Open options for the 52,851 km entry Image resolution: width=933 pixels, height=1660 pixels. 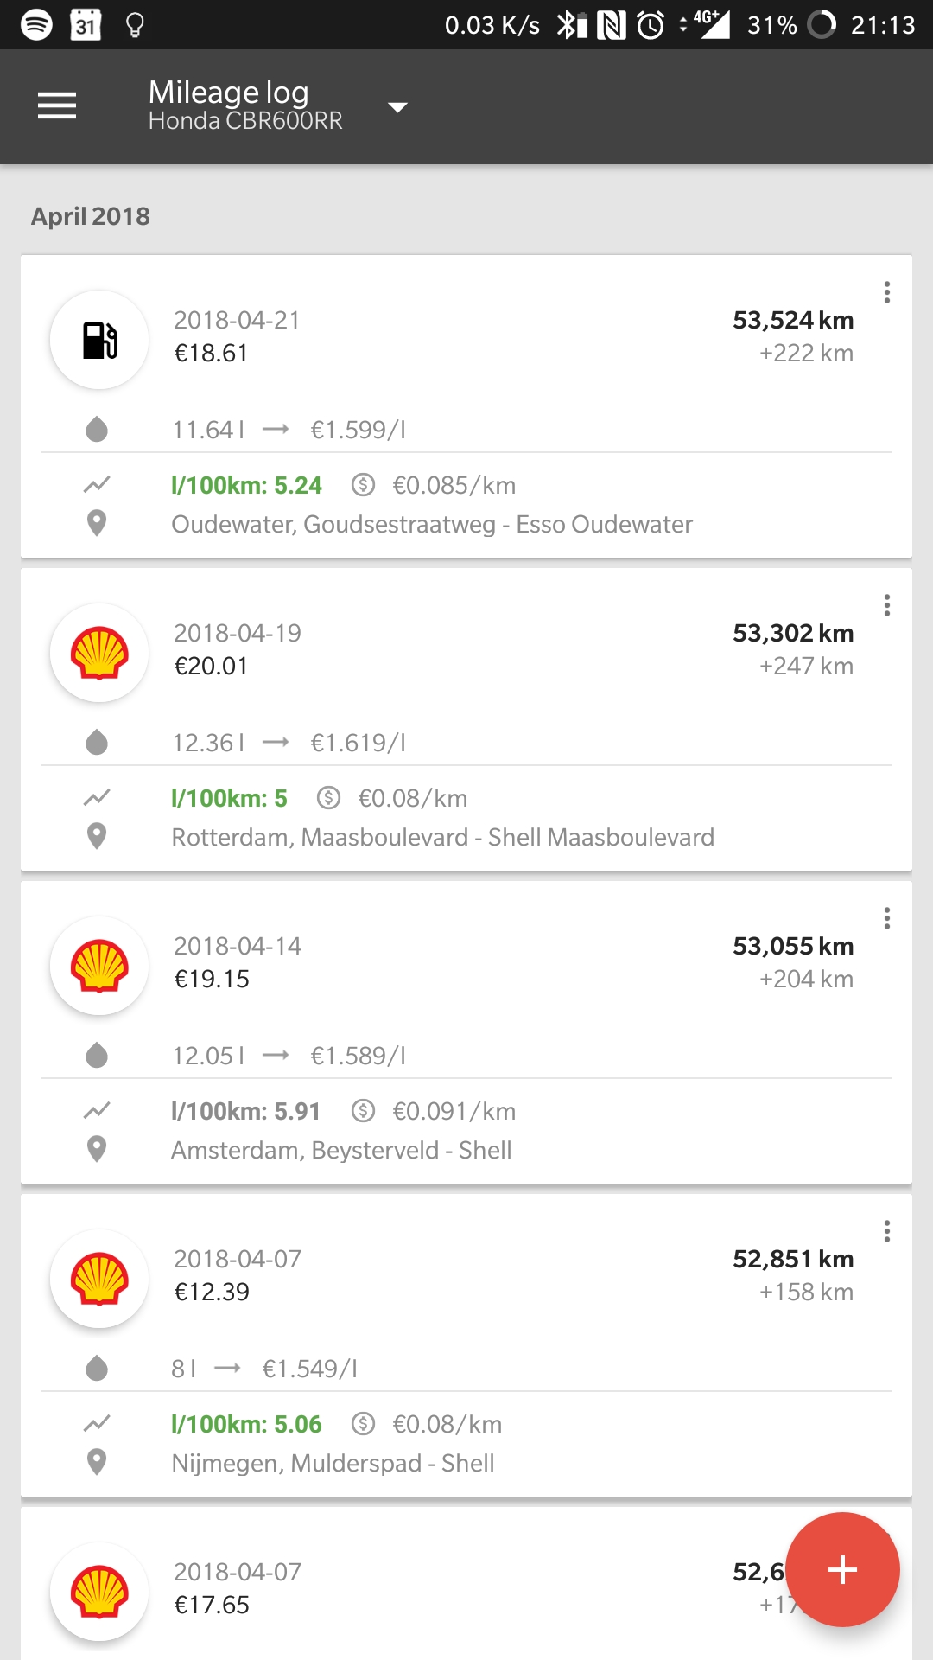click(886, 1231)
